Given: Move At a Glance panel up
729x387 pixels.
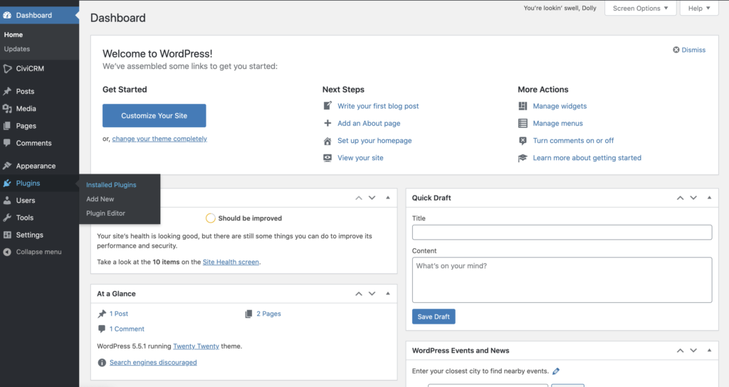Looking at the screenshot, I should coord(359,294).
